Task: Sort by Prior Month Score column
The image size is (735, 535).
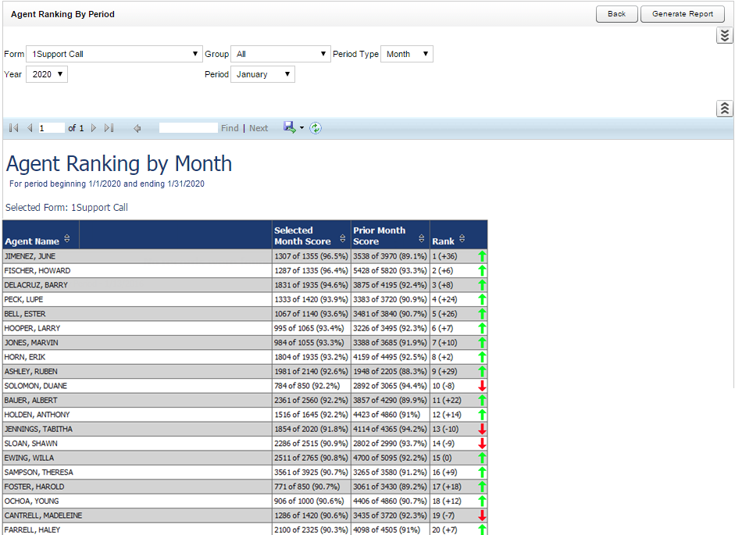Action: tap(422, 239)
